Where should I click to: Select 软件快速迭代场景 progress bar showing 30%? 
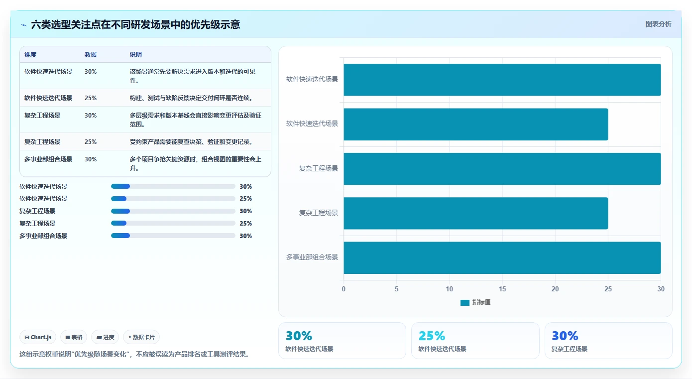(173, 186)
